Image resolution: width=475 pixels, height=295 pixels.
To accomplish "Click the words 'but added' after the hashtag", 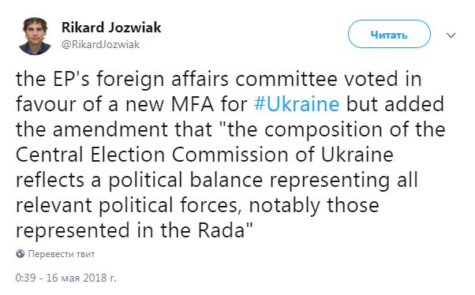I will (395, 104).
